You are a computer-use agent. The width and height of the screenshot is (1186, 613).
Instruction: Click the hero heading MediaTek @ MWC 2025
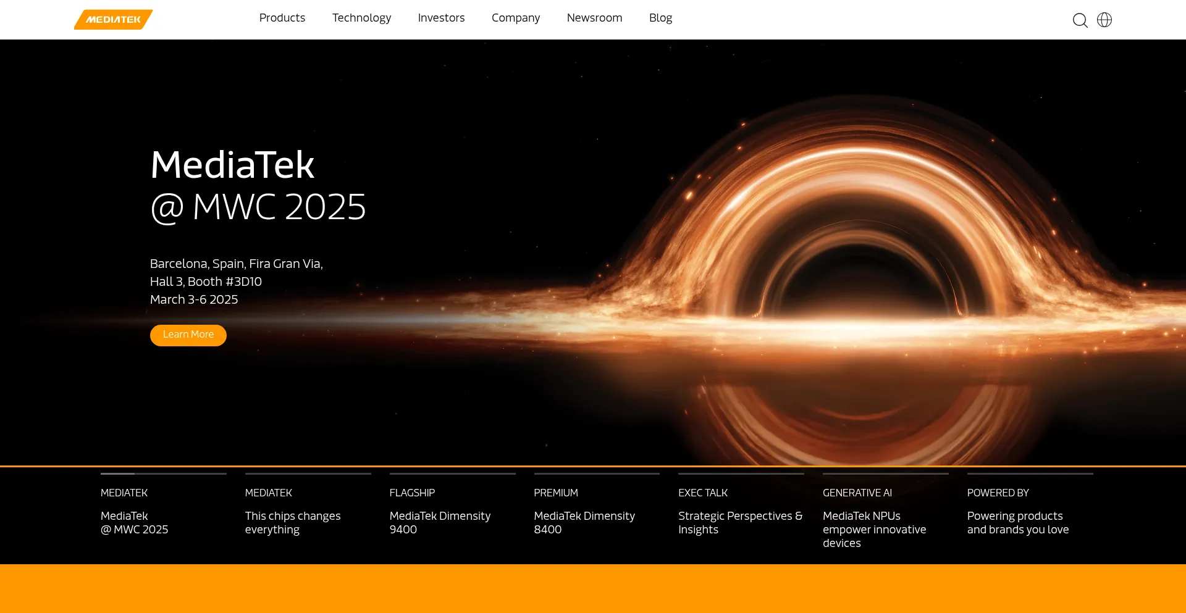click(258, 186)
